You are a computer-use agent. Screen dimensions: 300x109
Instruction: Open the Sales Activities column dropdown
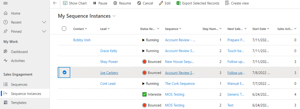click(x=295, y=29)
